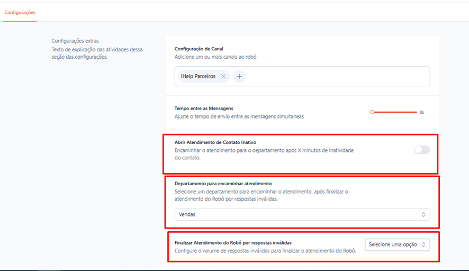Open the Configurações tab
The height and width of the screenshot is (271, 469).
tap(20, 13)
